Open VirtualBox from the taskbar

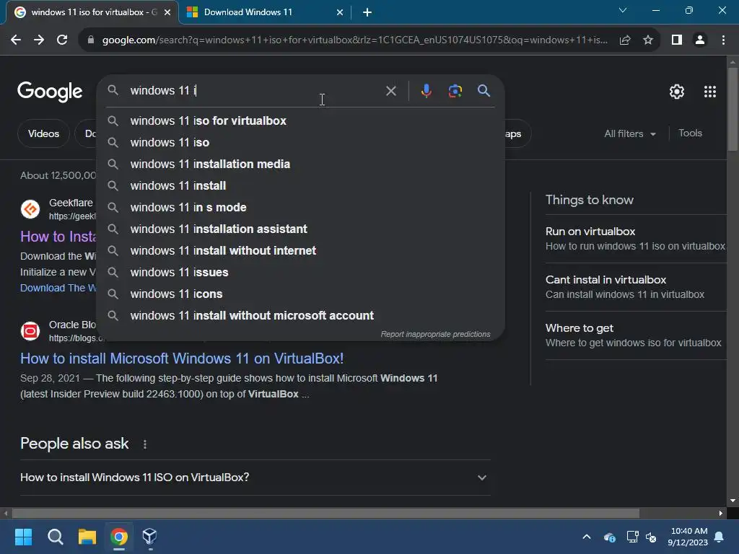tap(149, 537)
